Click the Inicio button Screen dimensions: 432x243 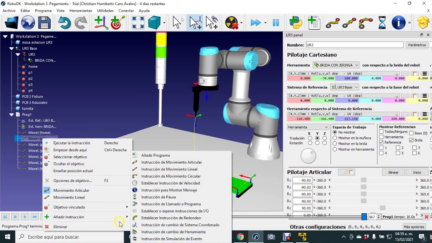click(x=417, y=172)
